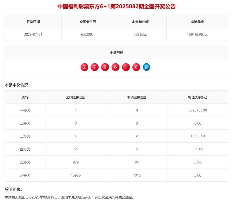Screen dimensions: 232x206
Task: Select the prize pool value 139165906元
Action: 198,34
